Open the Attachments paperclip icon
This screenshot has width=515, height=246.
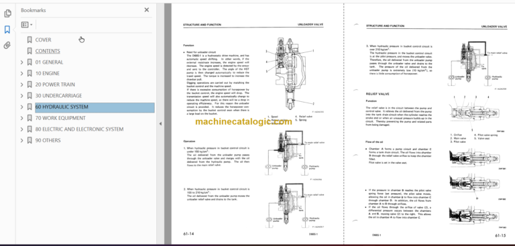[x=7, y=46]
